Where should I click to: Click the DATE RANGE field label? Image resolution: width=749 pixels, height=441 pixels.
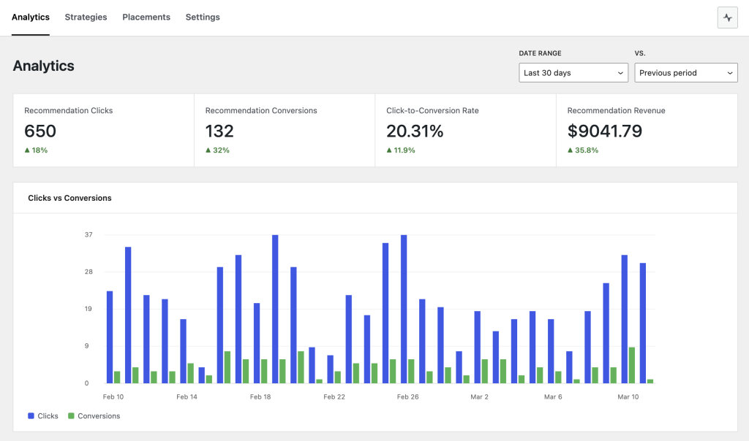(x=541, y=53)
